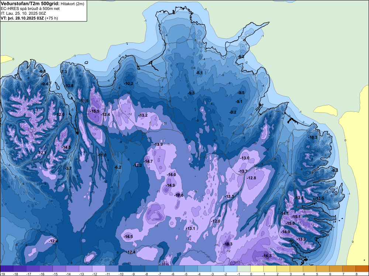
Task: Click the -9.5 temperature label
Action: pyautogui.click(x=241, y=93)
